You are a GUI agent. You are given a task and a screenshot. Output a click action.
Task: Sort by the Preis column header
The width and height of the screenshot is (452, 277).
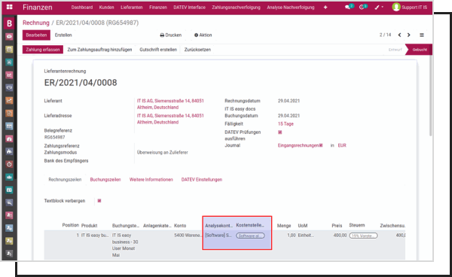pyautogui.click(x=337, y=226)
